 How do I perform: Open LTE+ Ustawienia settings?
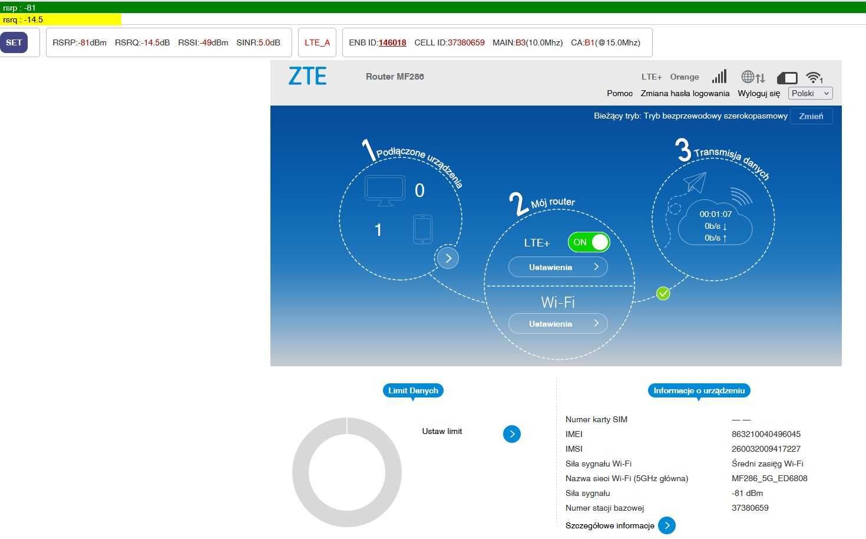(x=558, y=267)
